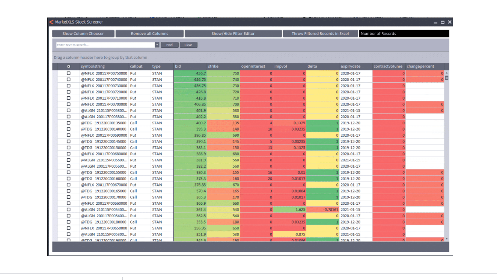Click symbol @TDG 191220C00150000

(104, 147)
